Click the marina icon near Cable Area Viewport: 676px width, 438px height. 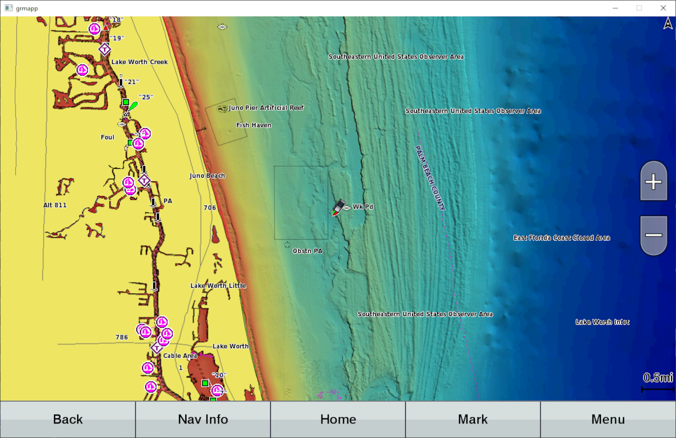click(148, 368)
